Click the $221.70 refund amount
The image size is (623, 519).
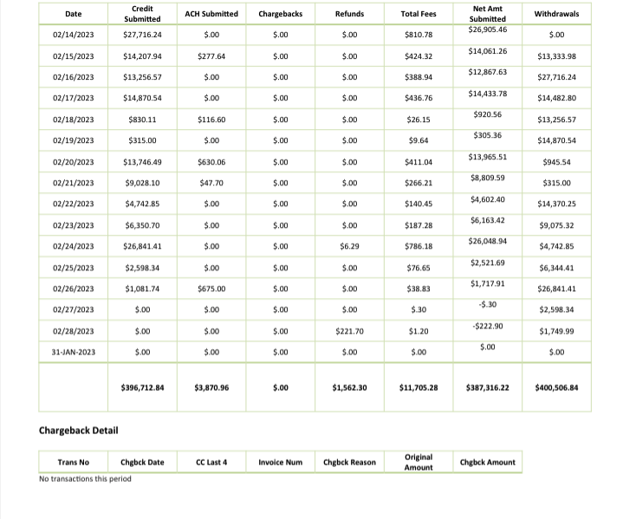point(349,331)
